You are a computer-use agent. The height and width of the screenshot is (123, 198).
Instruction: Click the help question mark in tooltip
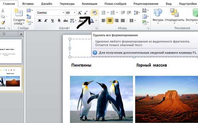[x=95, y=53]
